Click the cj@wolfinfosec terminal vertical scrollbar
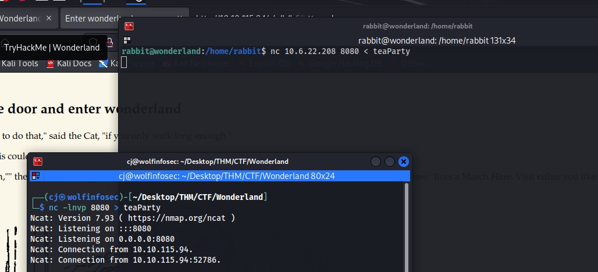The image size is (598, 272). (x=406, y=227)
